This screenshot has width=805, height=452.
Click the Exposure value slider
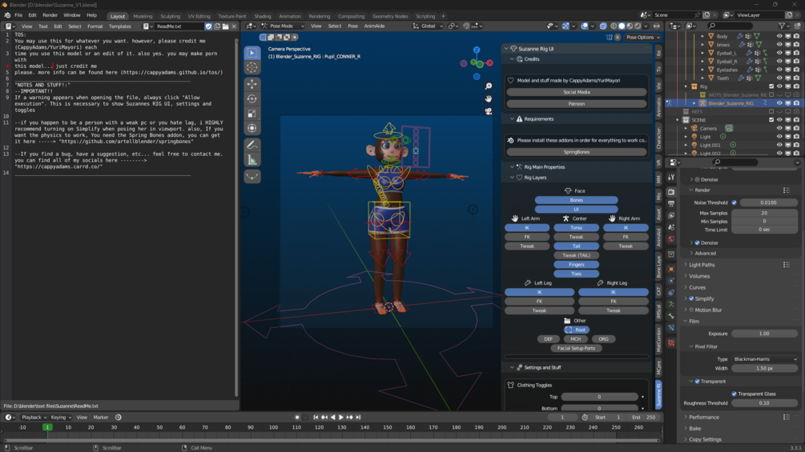764,334
